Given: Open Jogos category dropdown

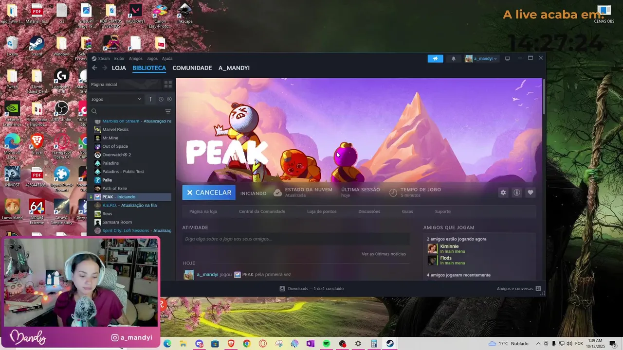Looking at the screenshot, I should click(x=116, y=99).
